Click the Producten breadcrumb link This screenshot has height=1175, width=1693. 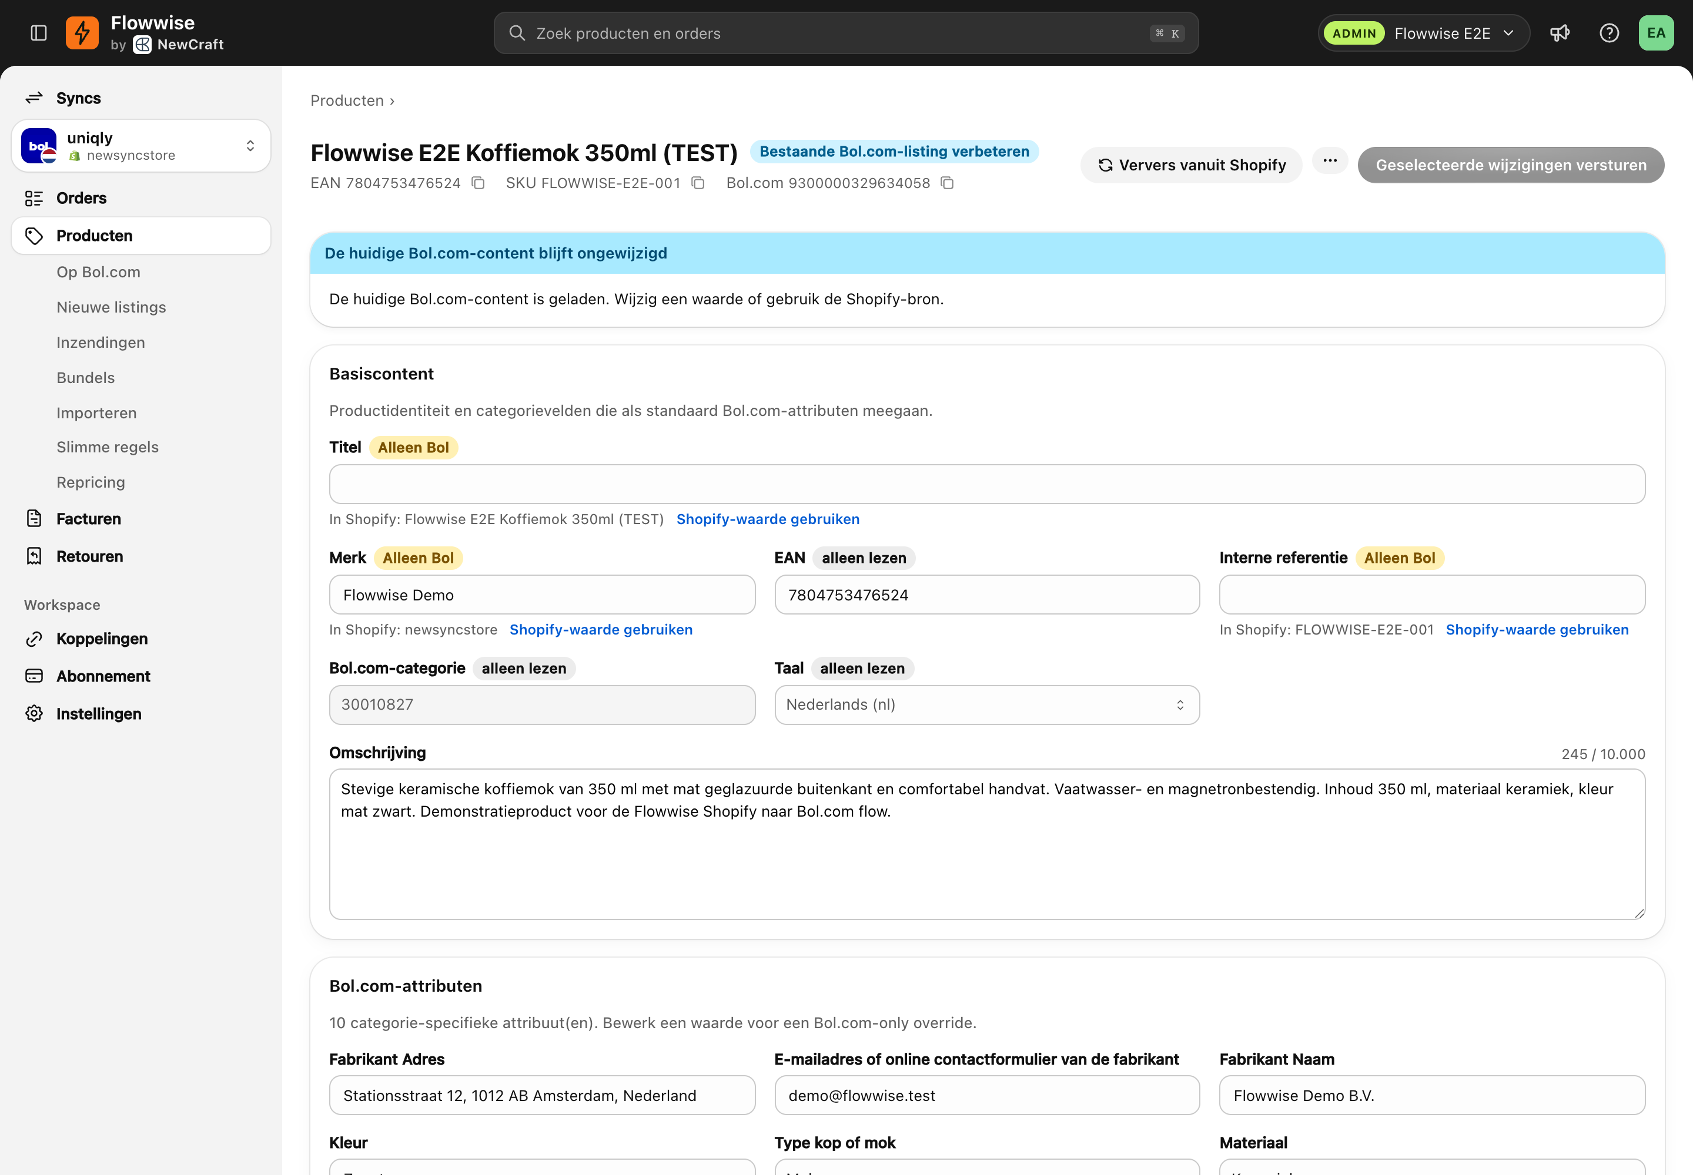pyautogui.click(x=347, y=100)
